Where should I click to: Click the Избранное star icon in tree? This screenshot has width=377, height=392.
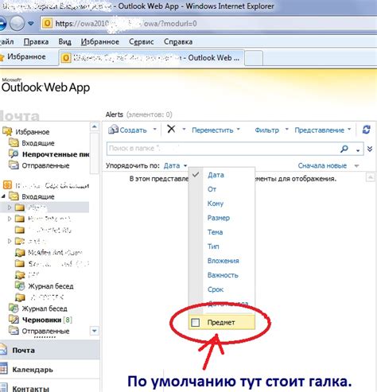pos(7,131)
